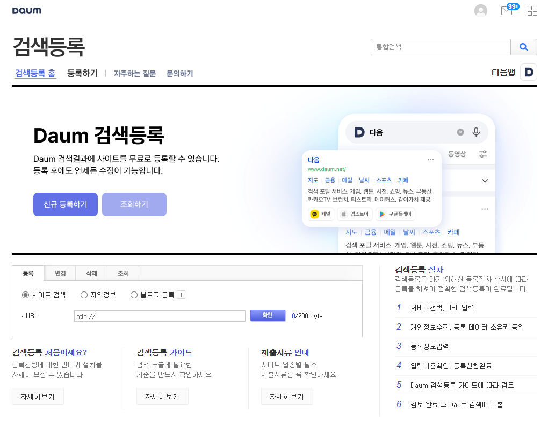Click the exclamation info icon next to 블로그 등록
This screenshot has height=434, width=548.
[181, 295]
